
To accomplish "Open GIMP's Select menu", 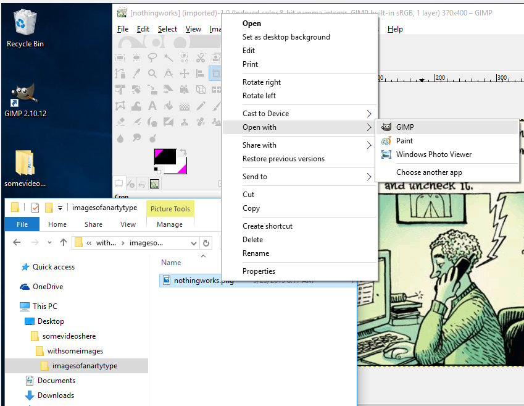I will pos(167,29).
